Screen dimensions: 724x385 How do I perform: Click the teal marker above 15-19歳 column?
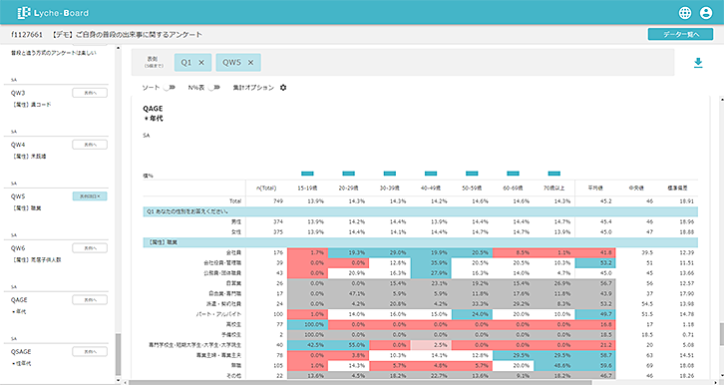(307, 174)
